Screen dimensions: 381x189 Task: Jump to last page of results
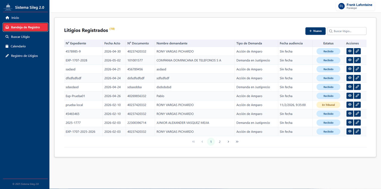(237, 142)
